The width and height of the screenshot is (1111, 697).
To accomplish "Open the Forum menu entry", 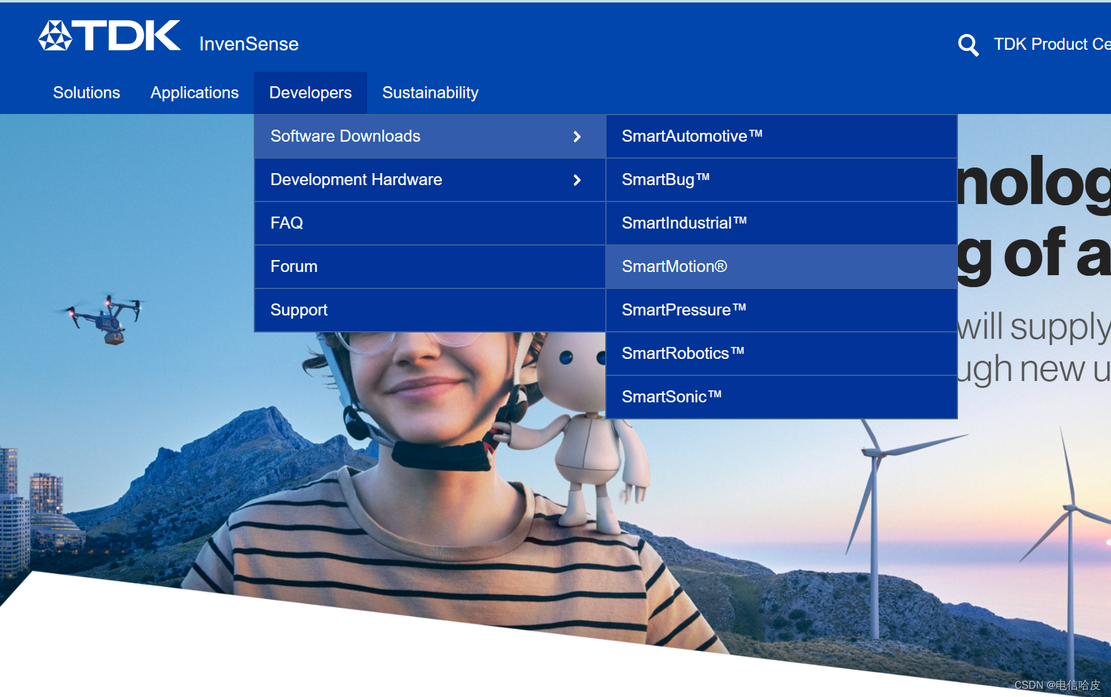I will click(x=430, y=266).
